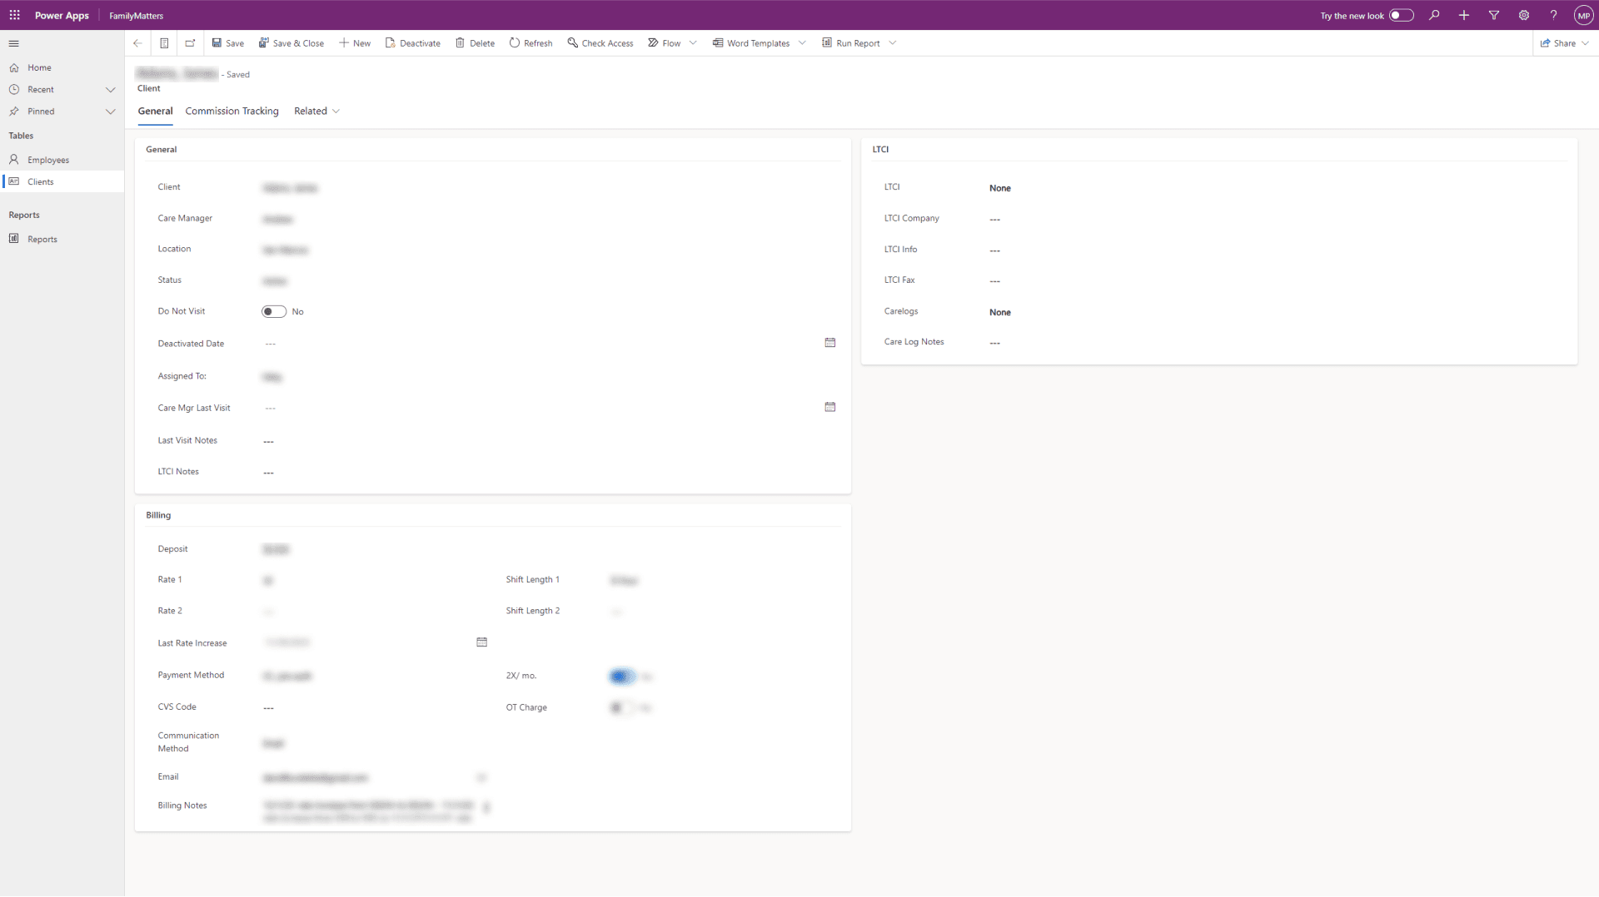Screen dimensions: 1599x897
Task: Switch to the Commission Tracking tab
Action: pyautogui.click(x=232, y=111)
